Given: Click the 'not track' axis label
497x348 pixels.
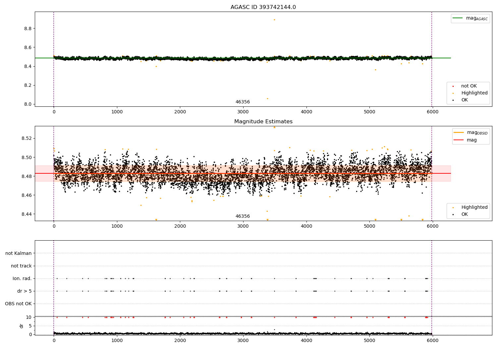Looking at the screenshot, I should coord(21,266).
